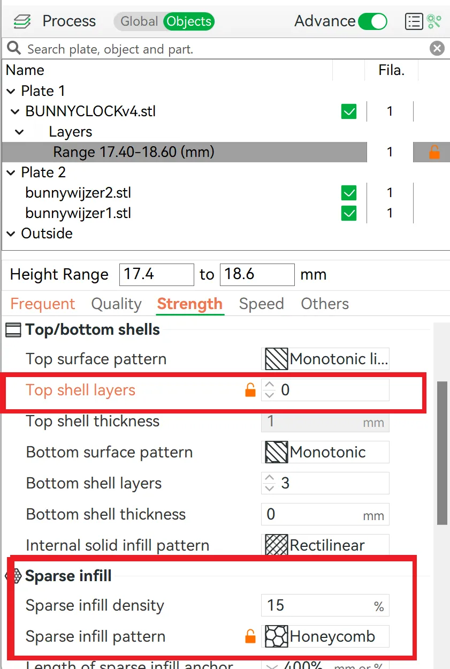Switch Process scope to Global

pyautogui.click(x=139, y=21)
